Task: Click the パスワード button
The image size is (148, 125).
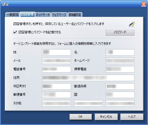Action: click(x=120, y=32)
